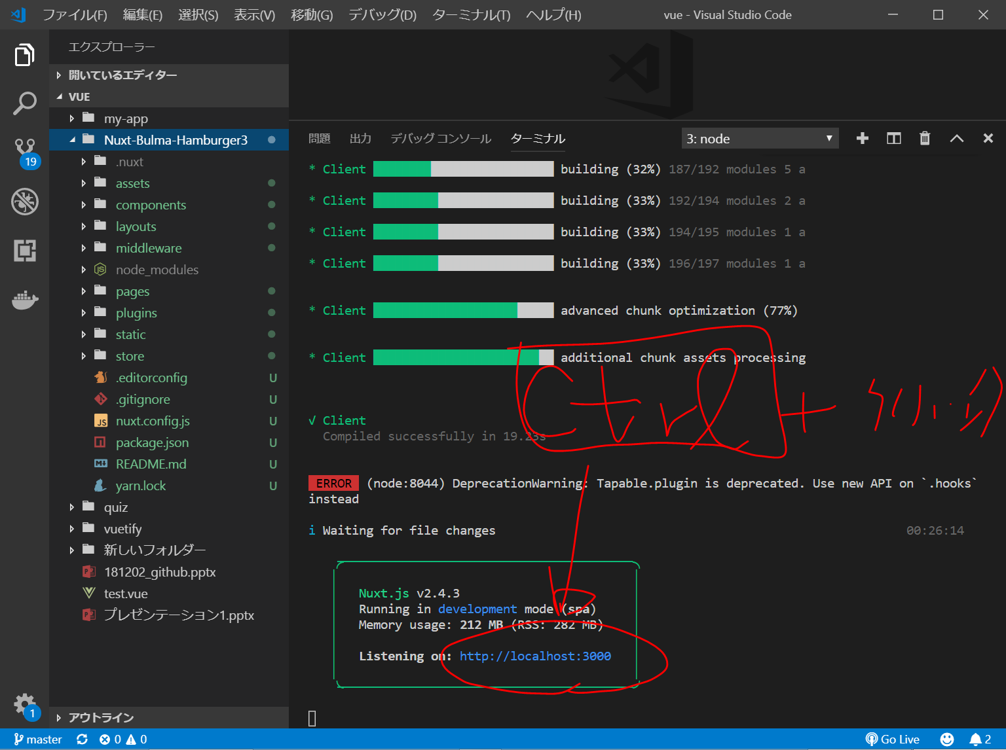Open the ターミナル(T) menu
Viewport: 1006px width, 750px height.
471,14
